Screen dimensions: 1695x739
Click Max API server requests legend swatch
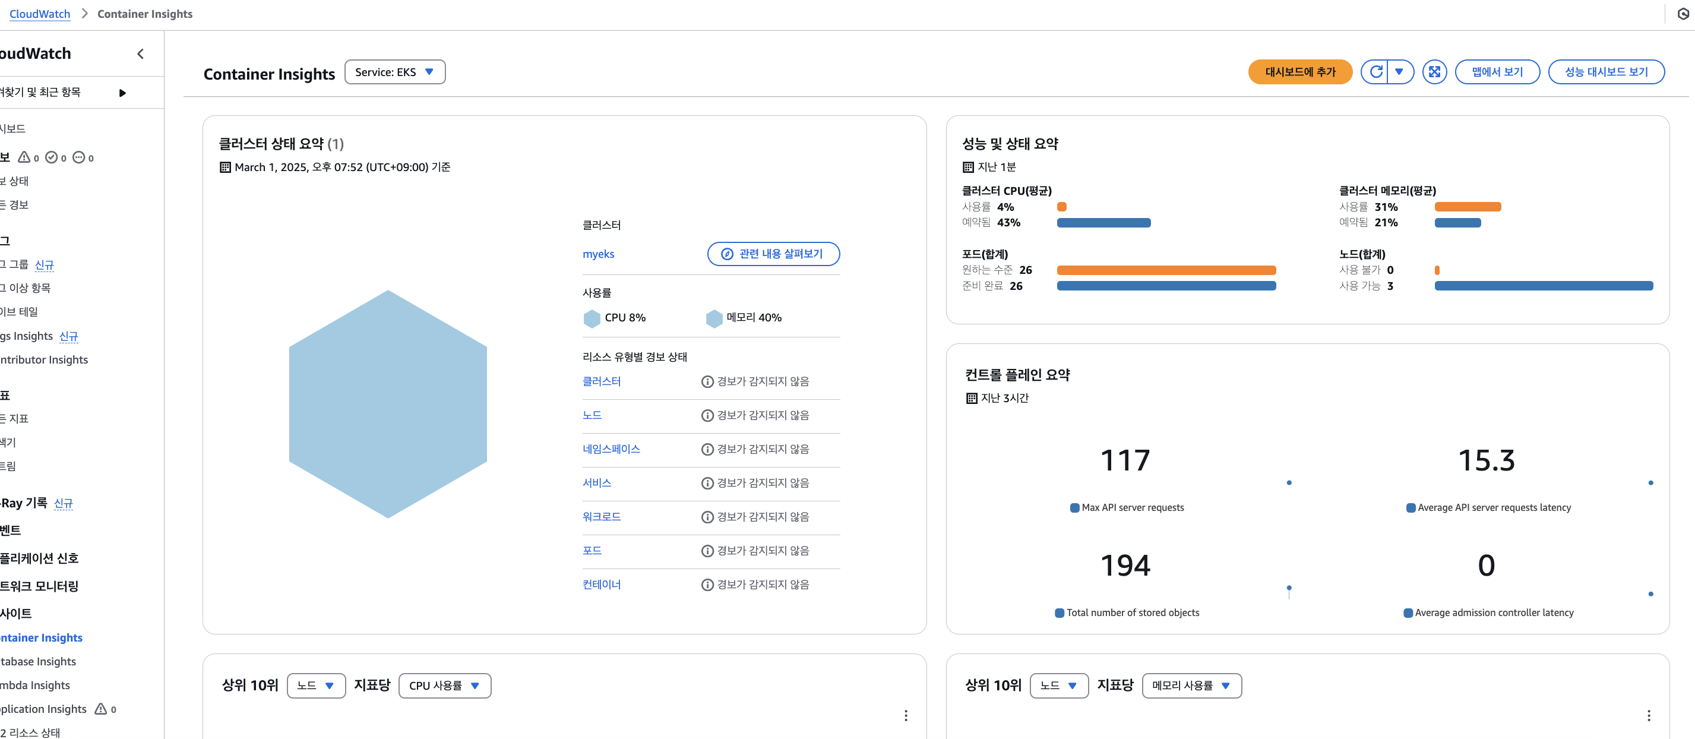[1074, 508]
